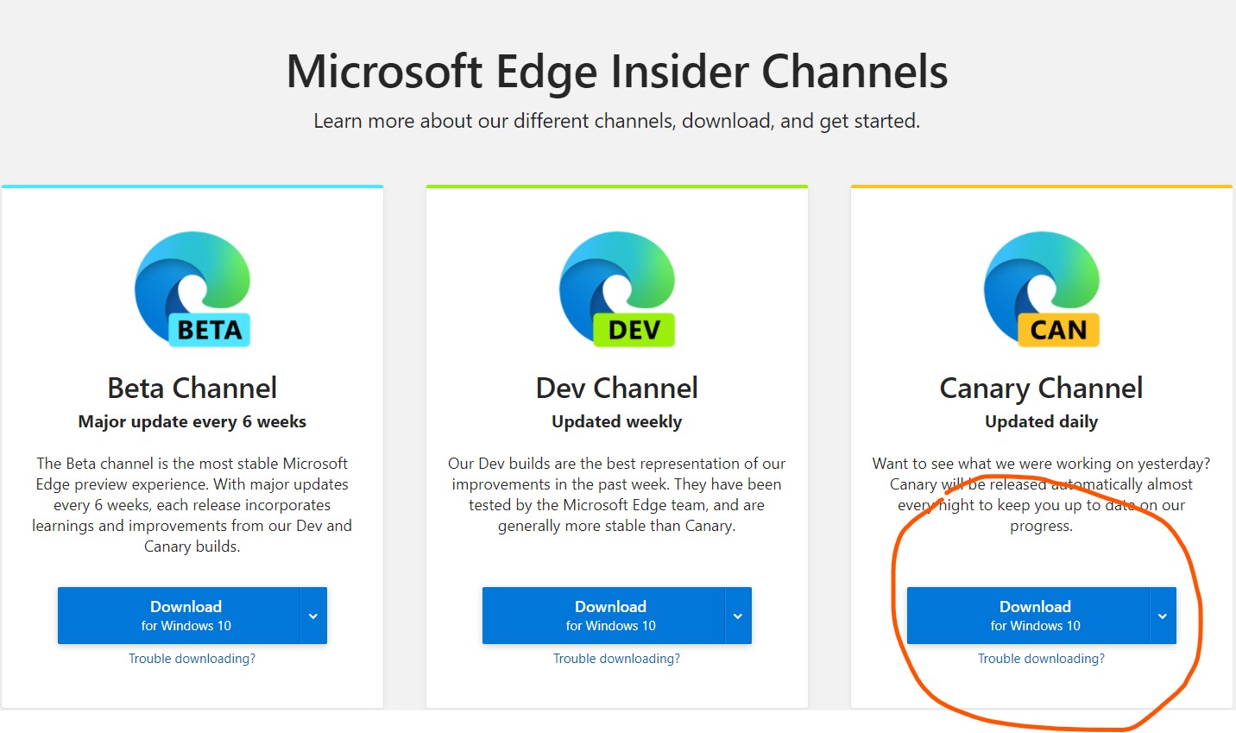Click the Edge Dev logo icon
The height and width of the screenshot is (733, 1236).
617,288
